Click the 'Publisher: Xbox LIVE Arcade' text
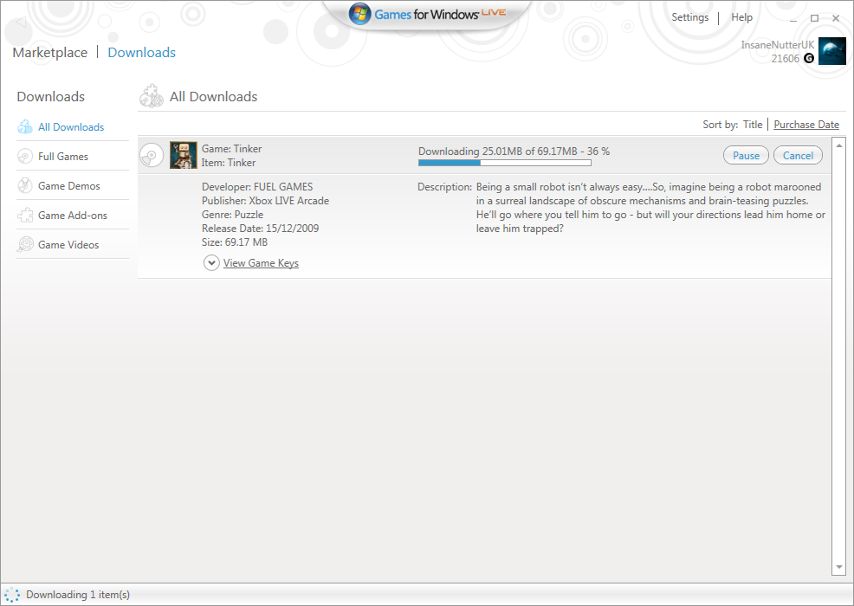The width and height of the screenshot is (854, 606). (265, 200)
